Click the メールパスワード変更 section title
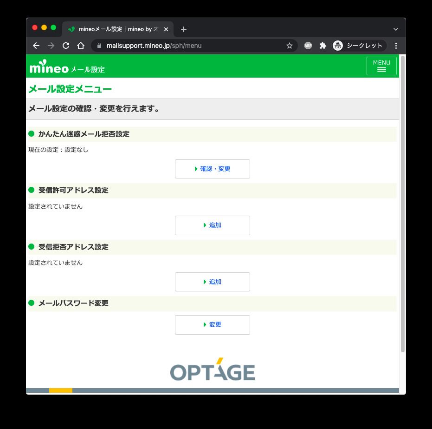This screenshot has width=432, height=429. pyautogui.click(x=73, y=303)
